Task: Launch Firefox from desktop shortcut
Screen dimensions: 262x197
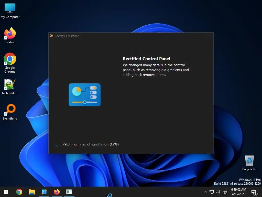Action: click(10, 36)
